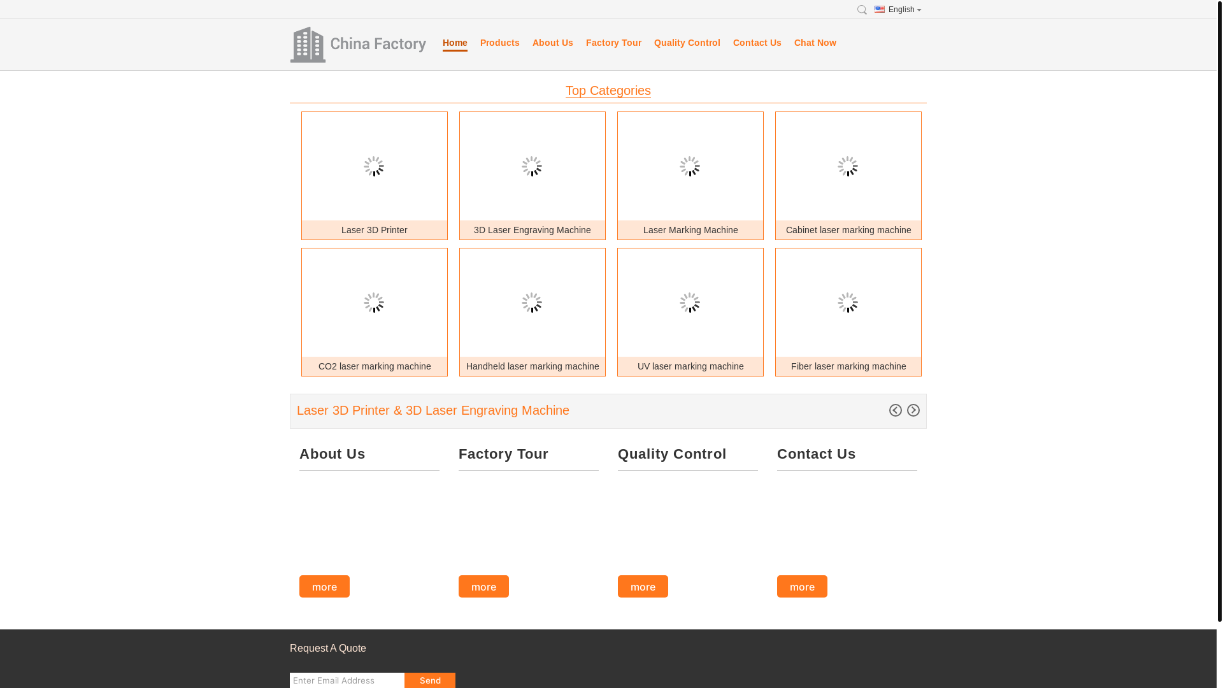Click the Laser Marking Machine label
Image resolution: width=1223 pixels, height=688 pixels.
coord(690,230)
